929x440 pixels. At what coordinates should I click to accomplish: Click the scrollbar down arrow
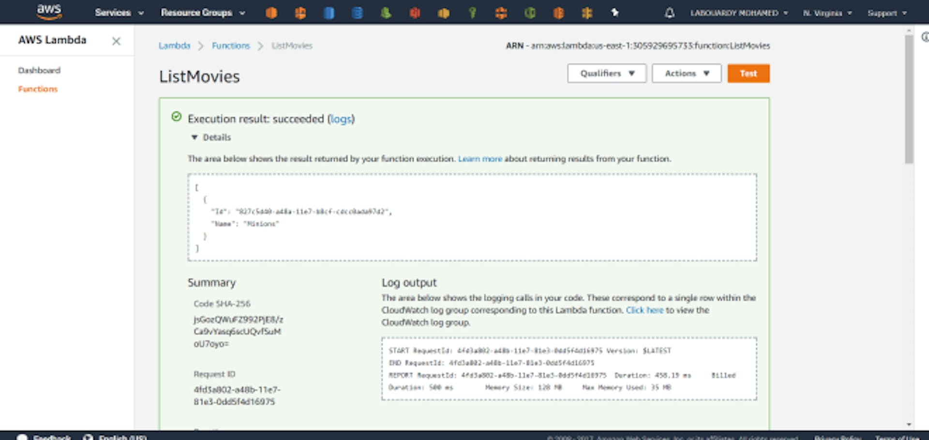coord(909,425)
